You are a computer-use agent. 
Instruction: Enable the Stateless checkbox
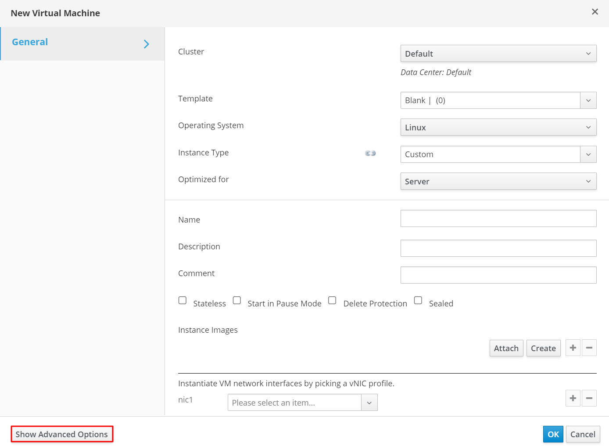(x=183, y=300)
